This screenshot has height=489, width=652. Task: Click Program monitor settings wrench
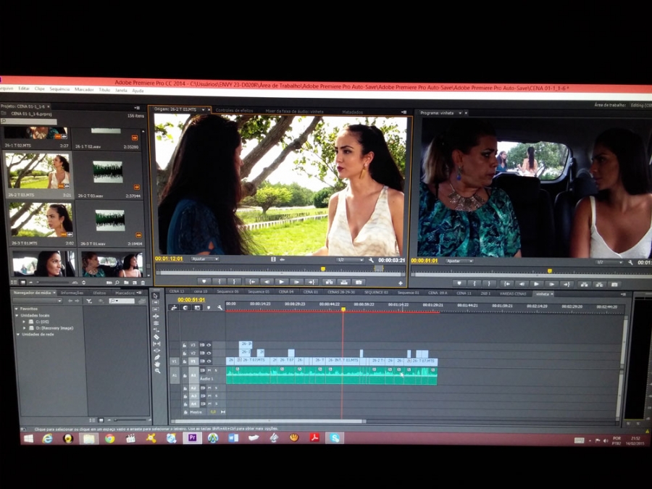(631, 262)
